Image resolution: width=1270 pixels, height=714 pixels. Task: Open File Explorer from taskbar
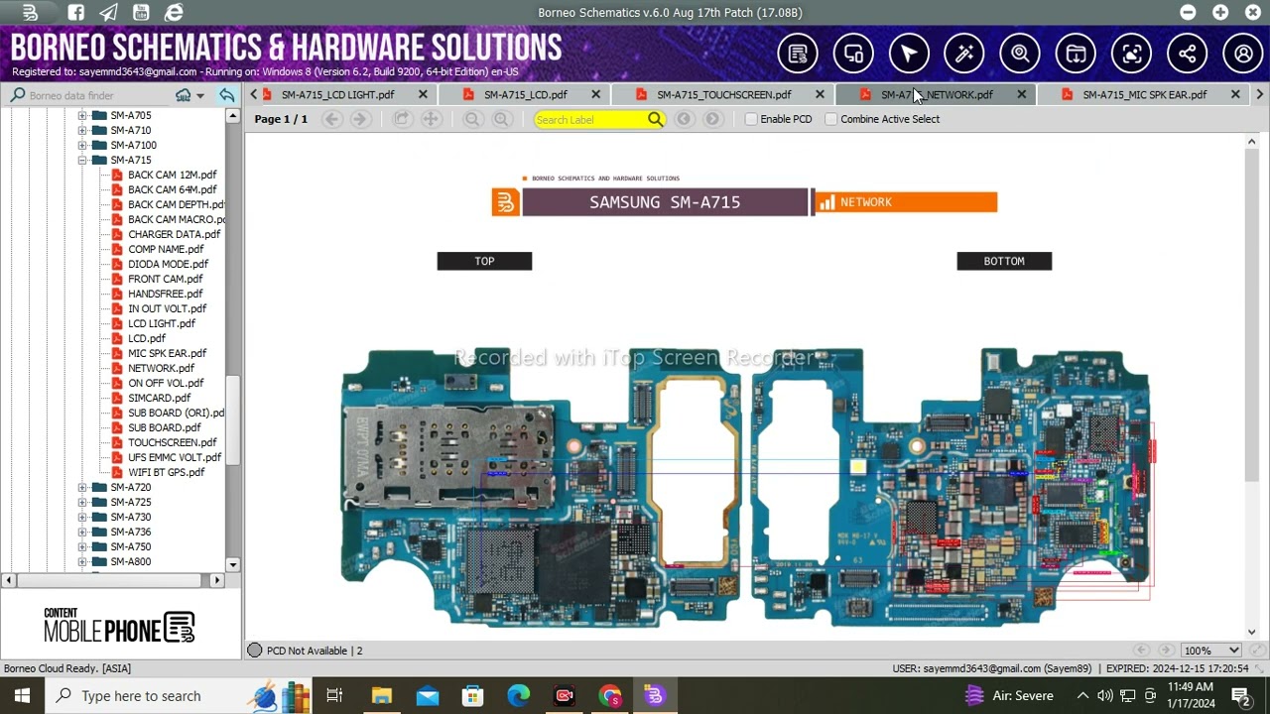click(x=382, y=695)
